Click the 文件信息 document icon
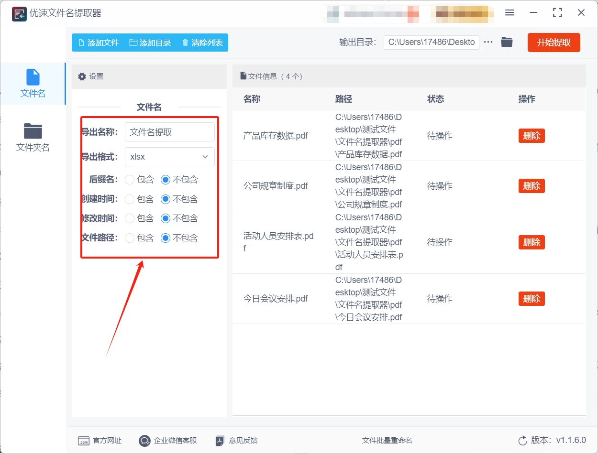The width and height of the screenshot is (598, 454). pos(243,76)
